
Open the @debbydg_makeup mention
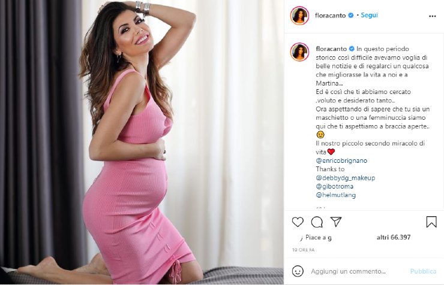point(346,178)
